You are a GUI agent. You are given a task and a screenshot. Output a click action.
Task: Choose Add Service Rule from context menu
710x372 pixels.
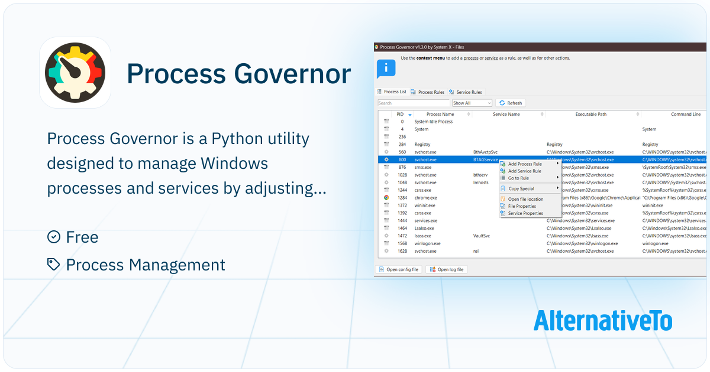[x=530, y=171]
